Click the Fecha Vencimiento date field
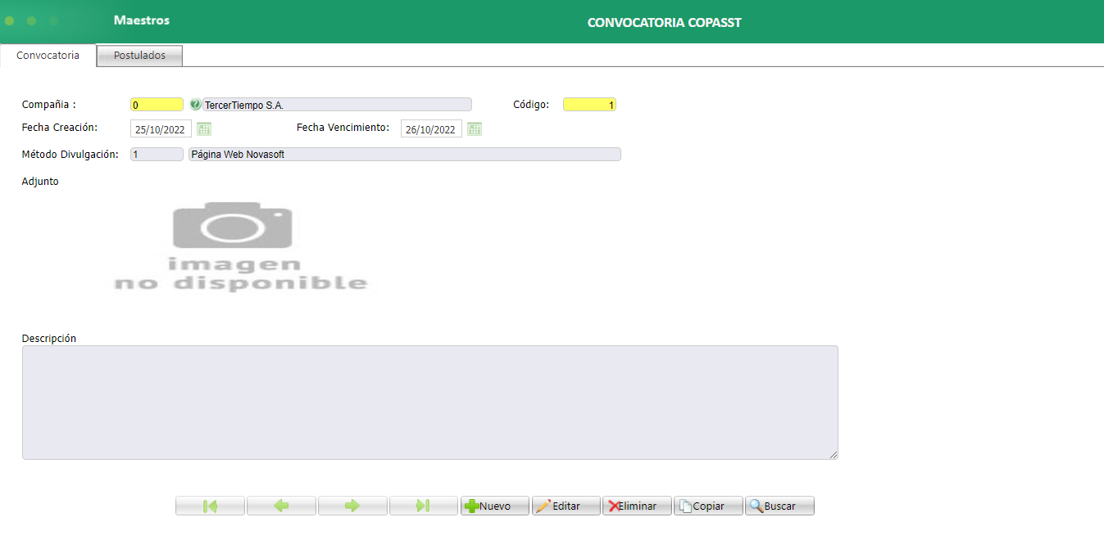The image size is (1104, 540). pos(431,129)
